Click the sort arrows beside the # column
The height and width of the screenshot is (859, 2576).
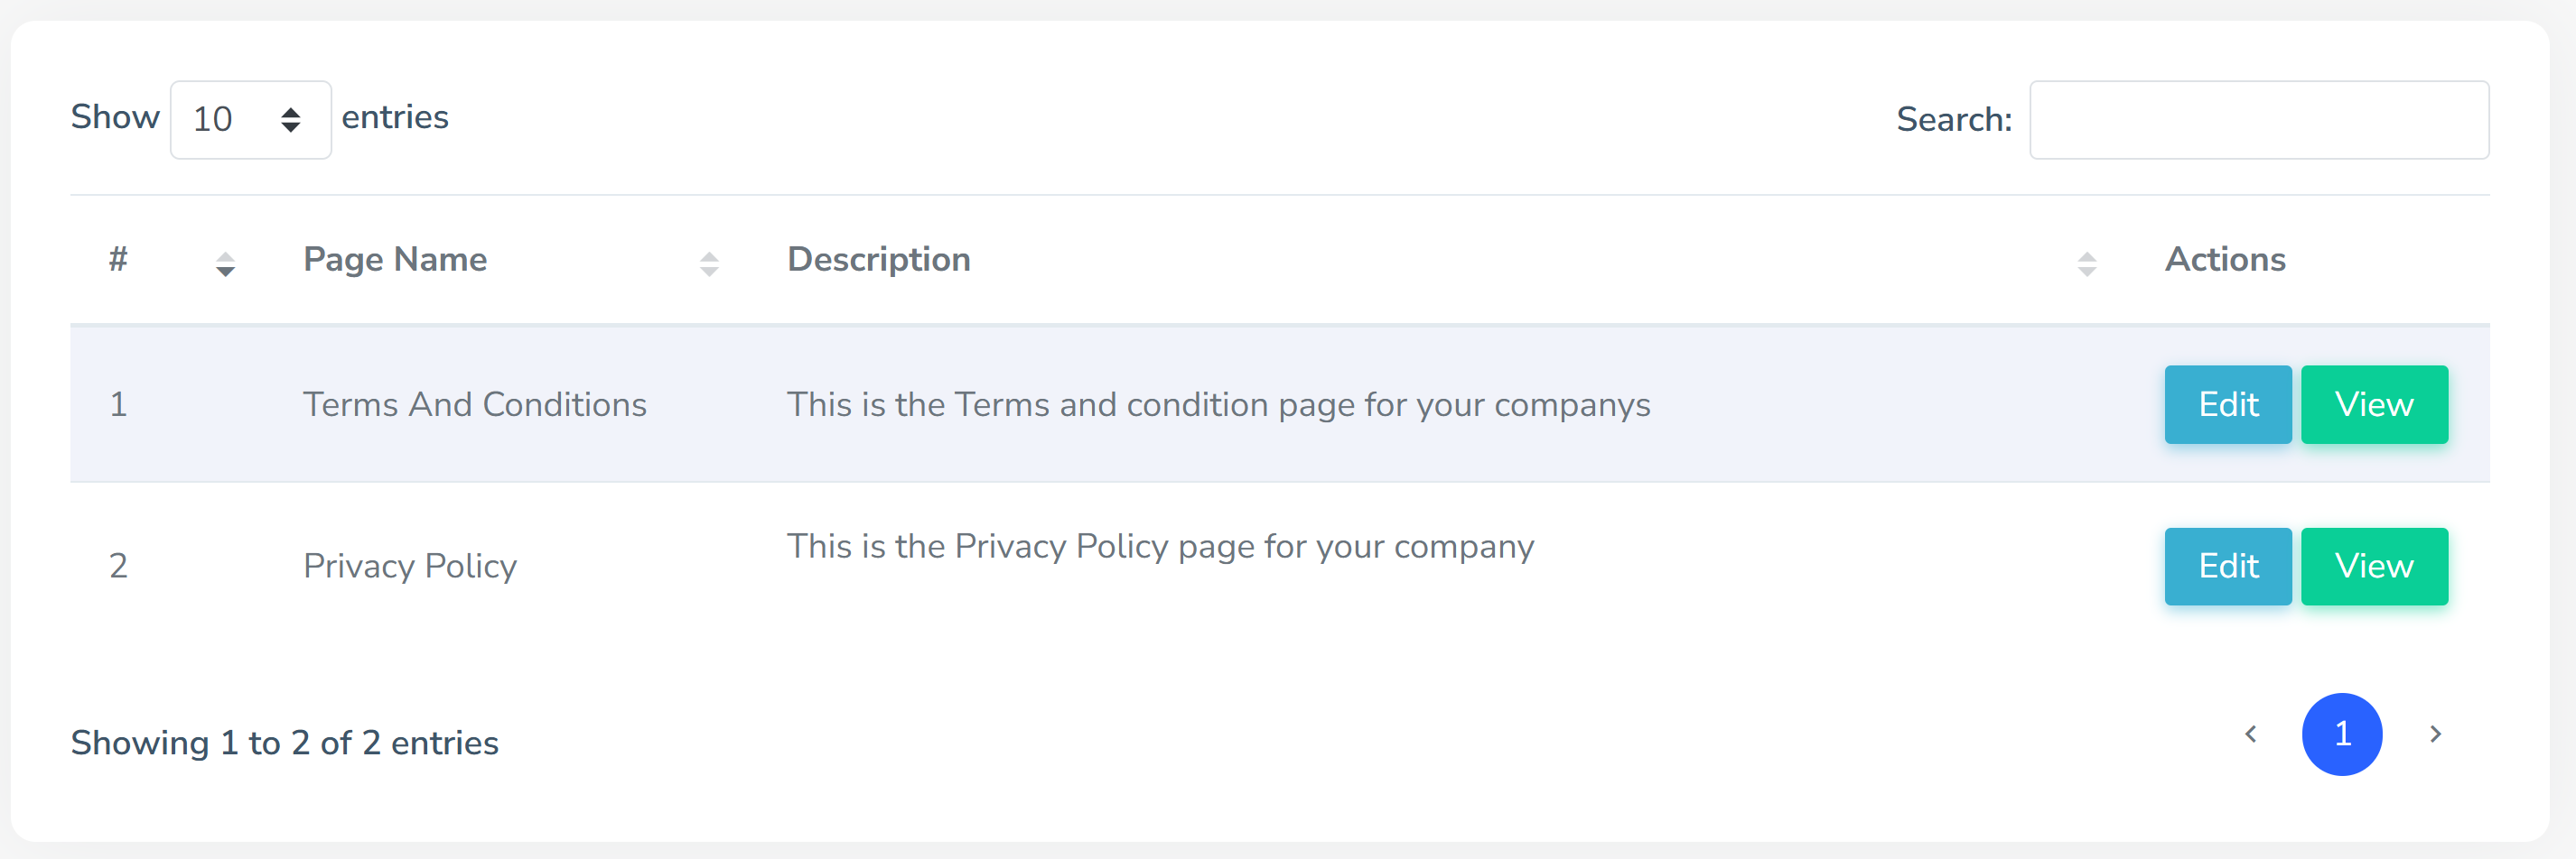click(225, 263)
